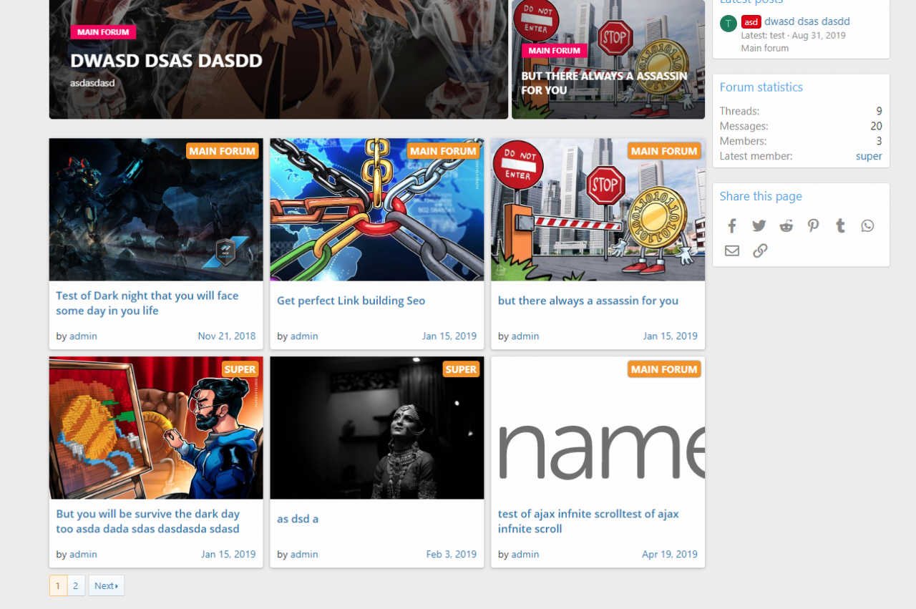Screen dimensions: 916x609
Task: Share this page by email
Action: point(732,250)
